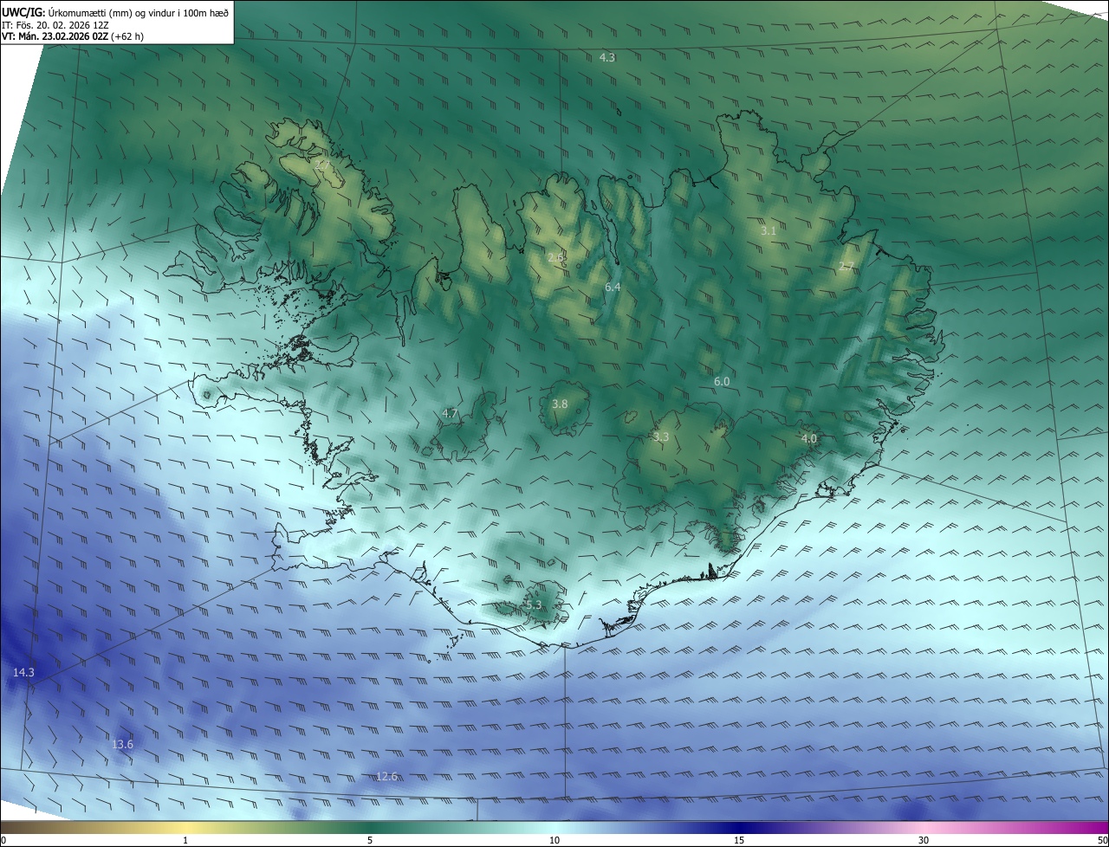Click the 4.3 value at the map's top

click(607, 57)
